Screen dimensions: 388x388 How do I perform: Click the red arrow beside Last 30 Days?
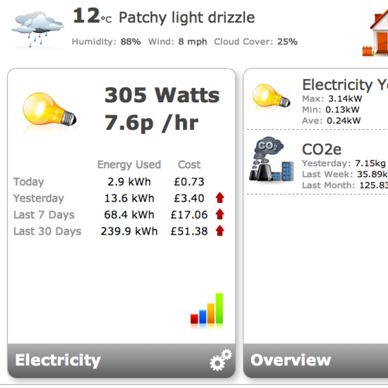point(220,231)
